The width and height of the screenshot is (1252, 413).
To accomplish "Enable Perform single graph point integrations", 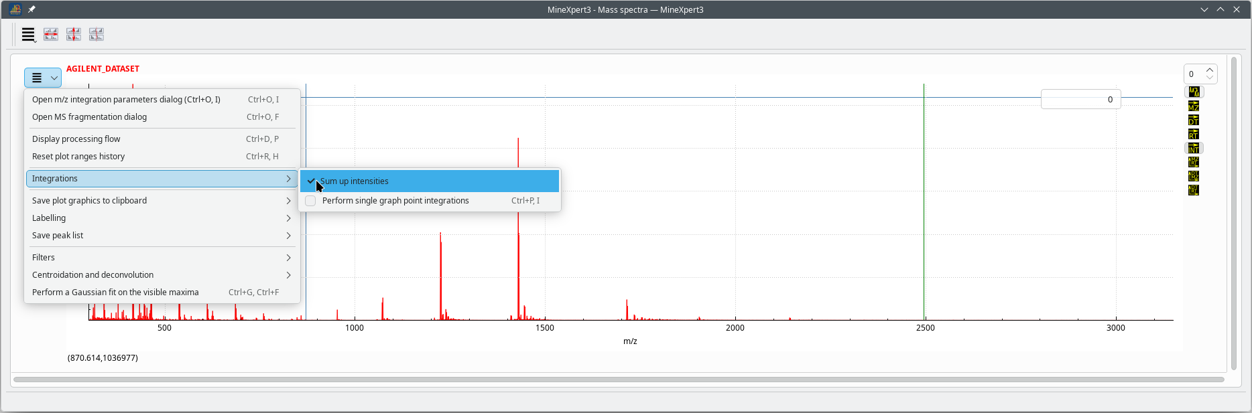I will click(429, 201).
